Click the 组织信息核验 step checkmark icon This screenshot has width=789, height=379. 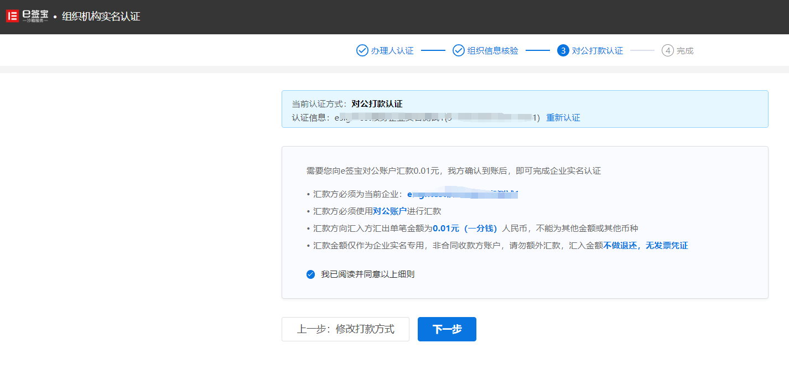458,50
